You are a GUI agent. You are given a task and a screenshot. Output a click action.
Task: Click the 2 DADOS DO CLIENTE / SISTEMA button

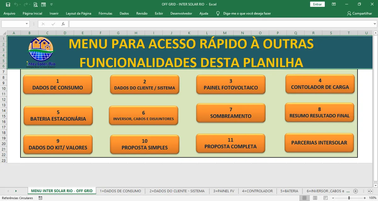(x=145, y=84)
